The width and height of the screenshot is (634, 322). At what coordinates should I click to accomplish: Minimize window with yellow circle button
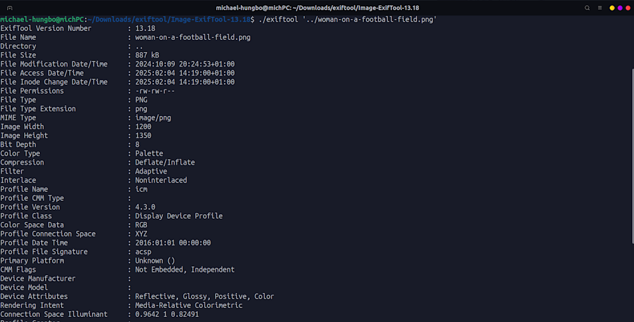pyautogui.click(x=612, y=8)
